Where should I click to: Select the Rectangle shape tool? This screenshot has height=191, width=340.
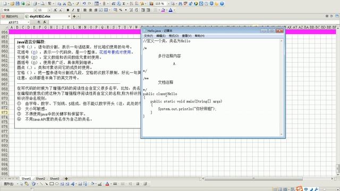[52, 184]
